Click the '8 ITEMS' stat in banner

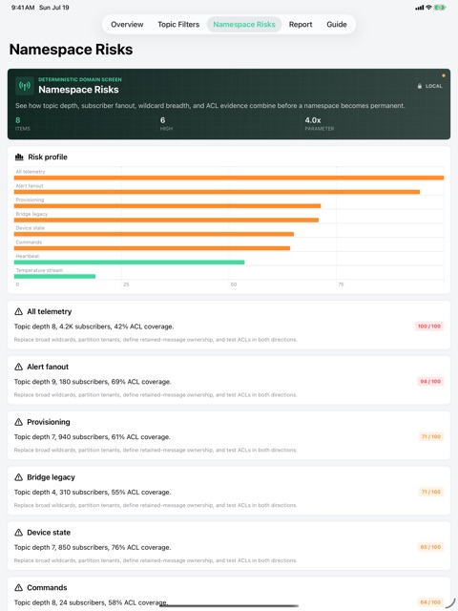pyautogui.click(x=23, y=123)
